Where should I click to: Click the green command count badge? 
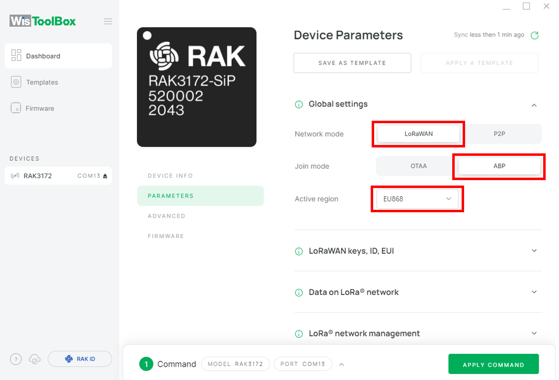point(146,364)
